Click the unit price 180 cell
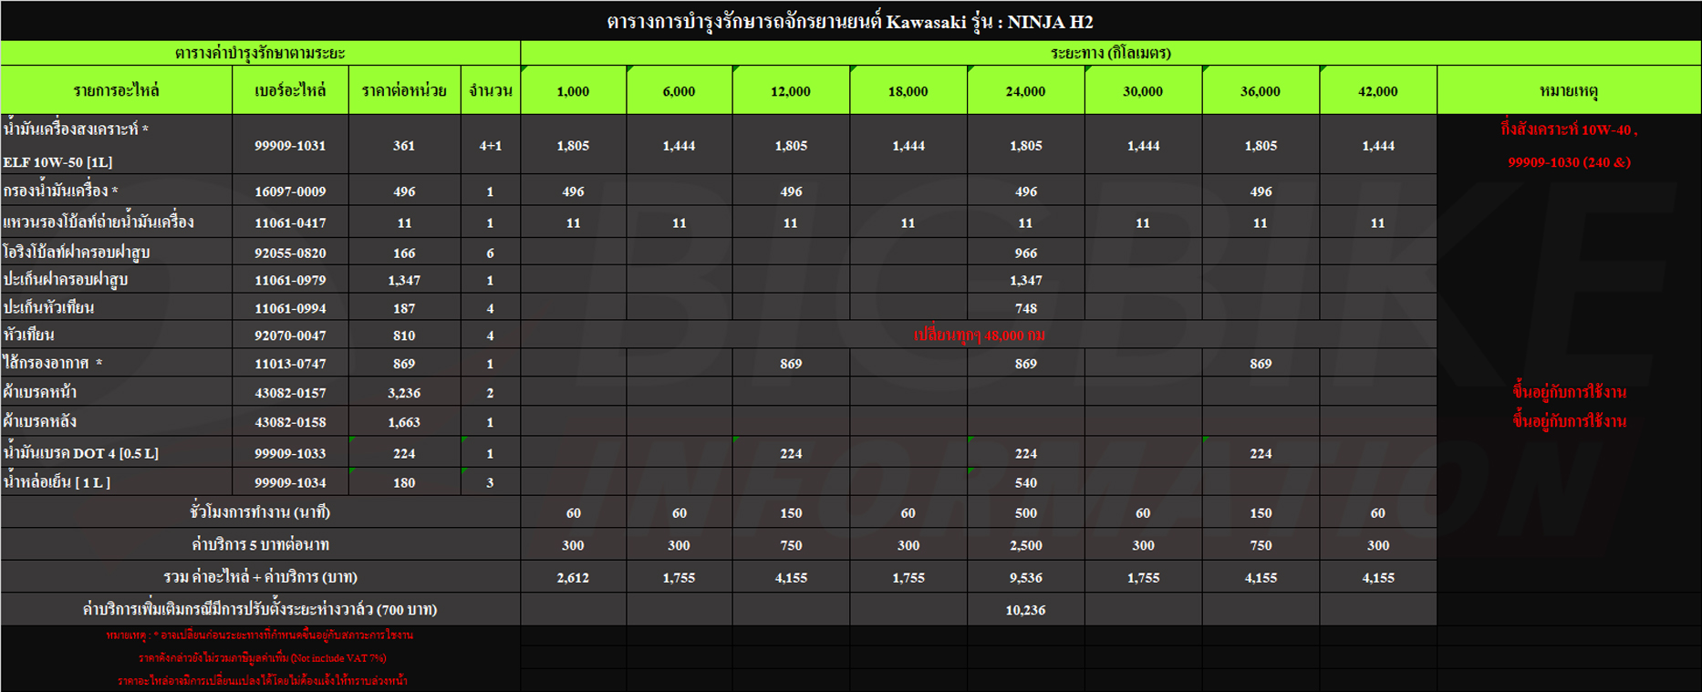The height and width of the screenshot is (692, 1702). (404, 482)
